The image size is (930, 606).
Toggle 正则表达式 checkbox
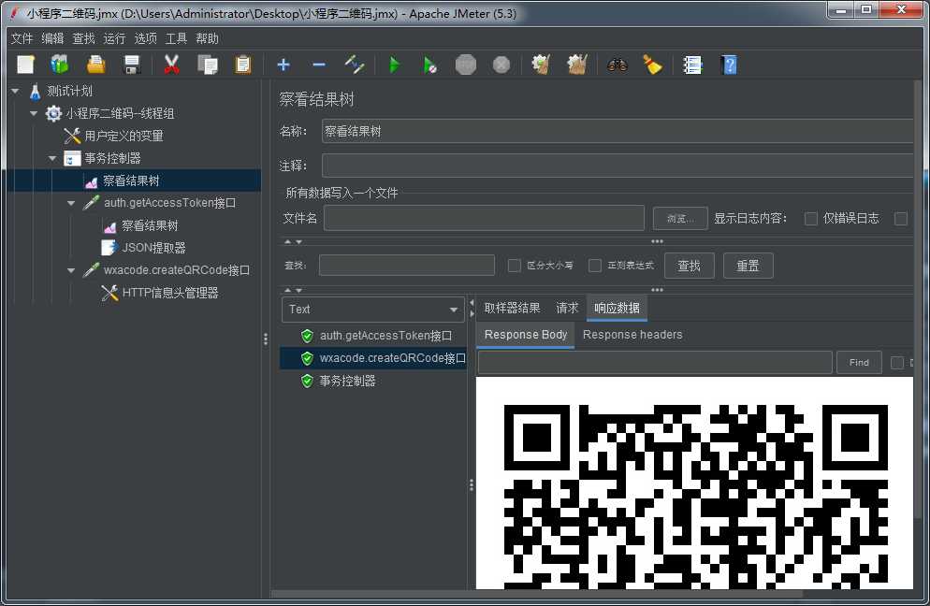[595, 265]
